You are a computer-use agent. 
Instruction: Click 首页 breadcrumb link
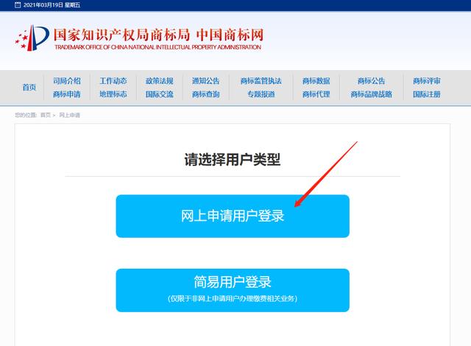[46, 115]
